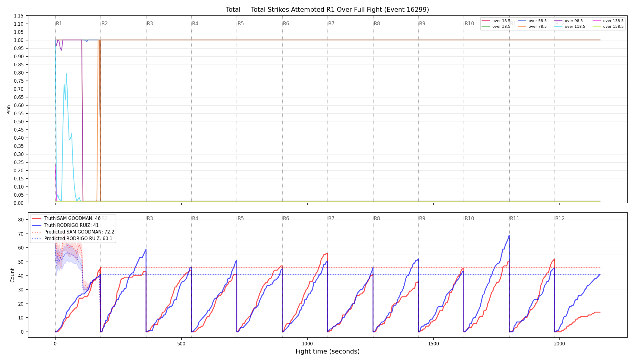Select the 'over 158.5' legend entry
The width and height of the screenshot is (634, 362).
tap(608, 27)
